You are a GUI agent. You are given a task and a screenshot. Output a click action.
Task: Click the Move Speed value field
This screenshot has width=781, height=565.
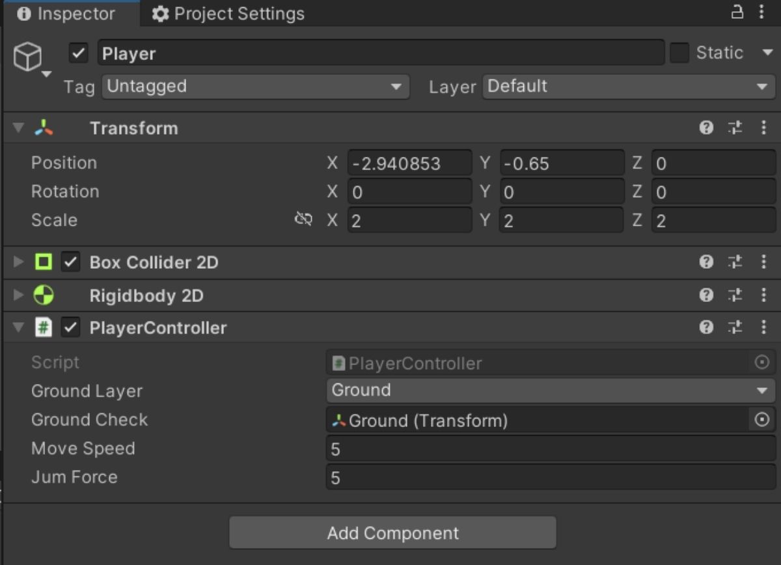(550, 448)
